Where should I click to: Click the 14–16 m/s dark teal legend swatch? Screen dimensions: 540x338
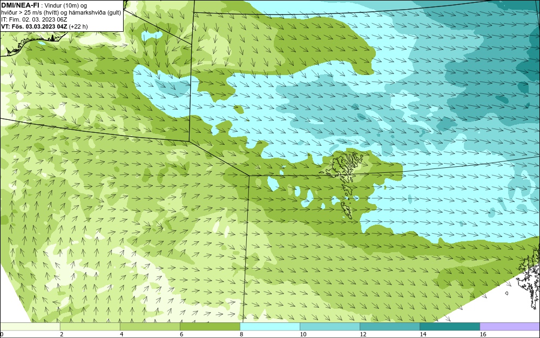click(x=450, y=326)
